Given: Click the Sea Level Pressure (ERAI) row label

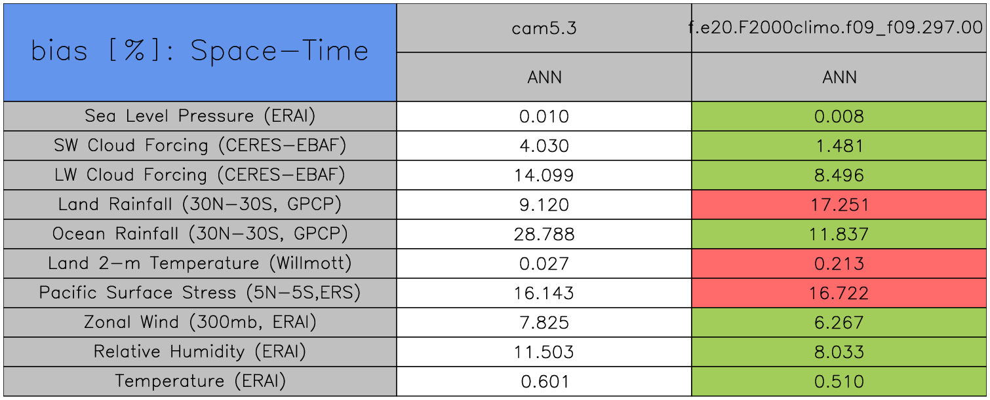Looking at the screenshot, I should (200, 116).
